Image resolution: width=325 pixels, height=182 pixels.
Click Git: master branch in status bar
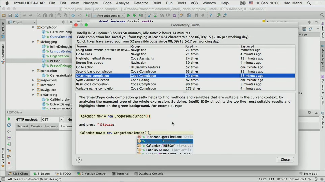pos(298,179)
